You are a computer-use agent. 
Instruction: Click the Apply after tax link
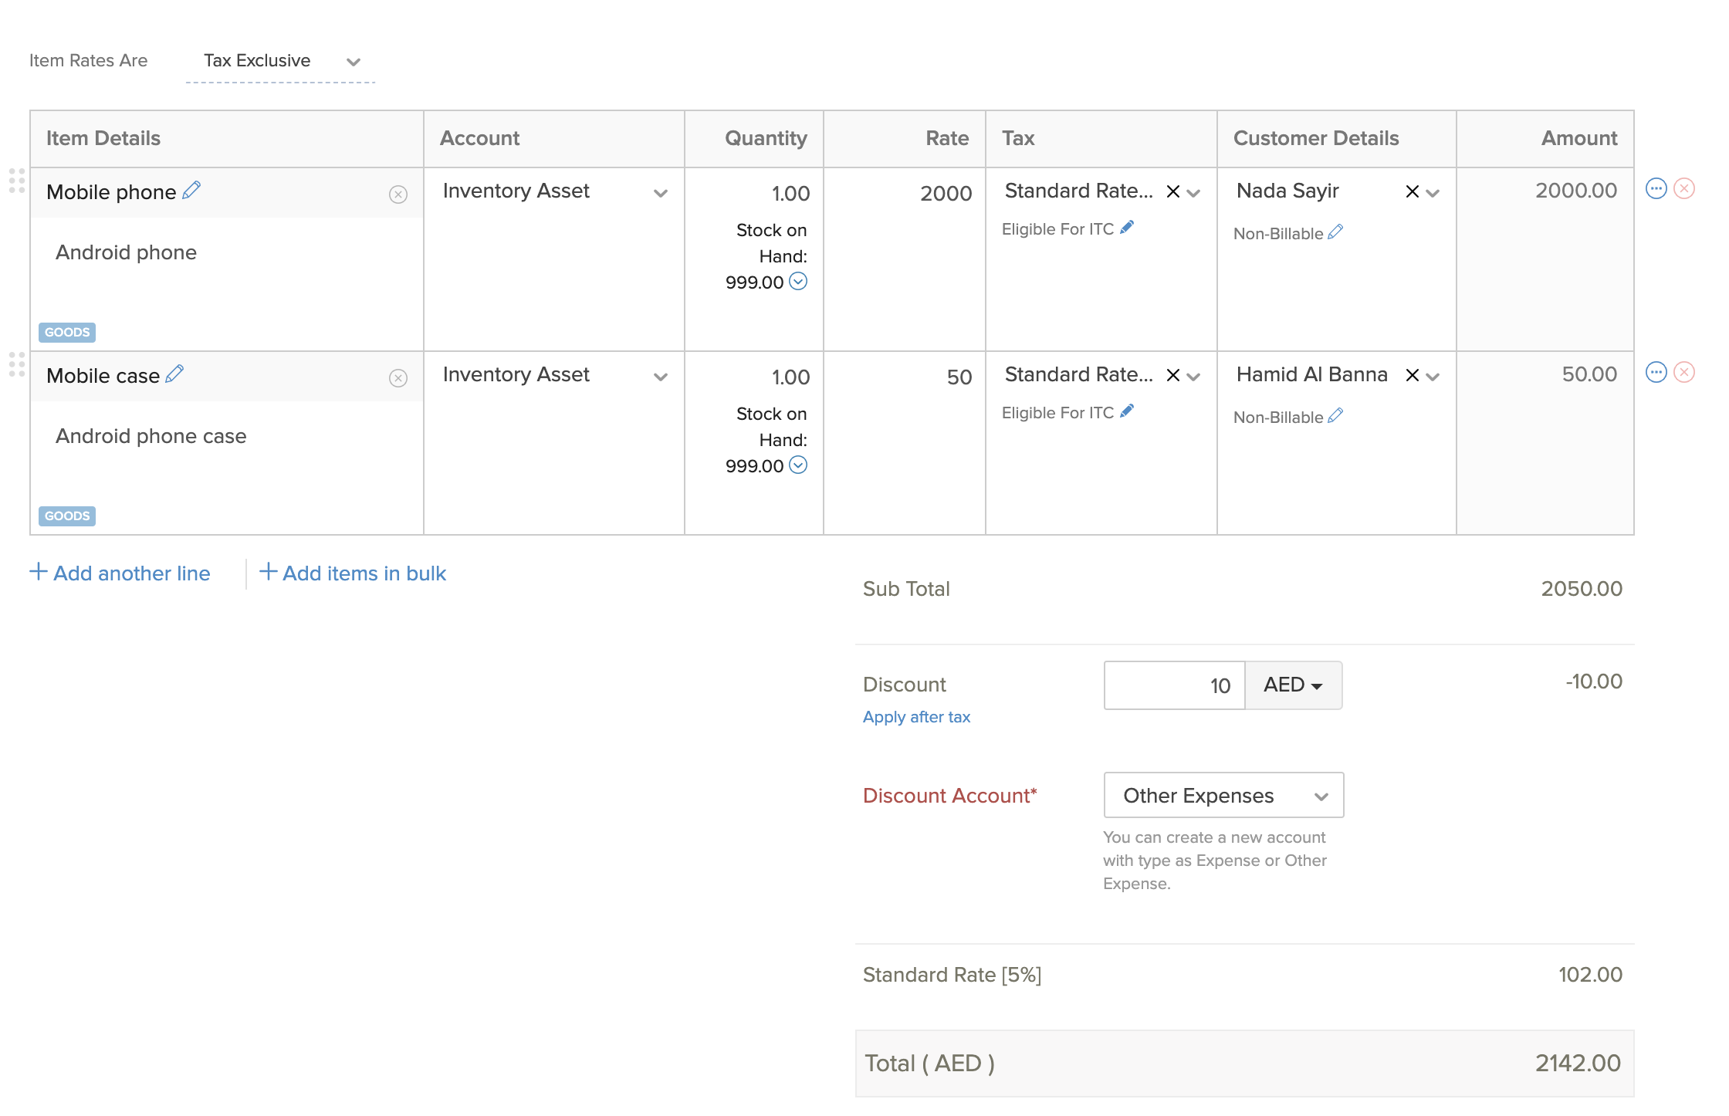pyautogui.click(x=916, y=717)
